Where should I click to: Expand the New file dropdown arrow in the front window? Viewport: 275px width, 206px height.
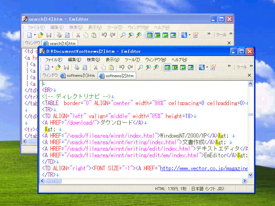[52, 67]
